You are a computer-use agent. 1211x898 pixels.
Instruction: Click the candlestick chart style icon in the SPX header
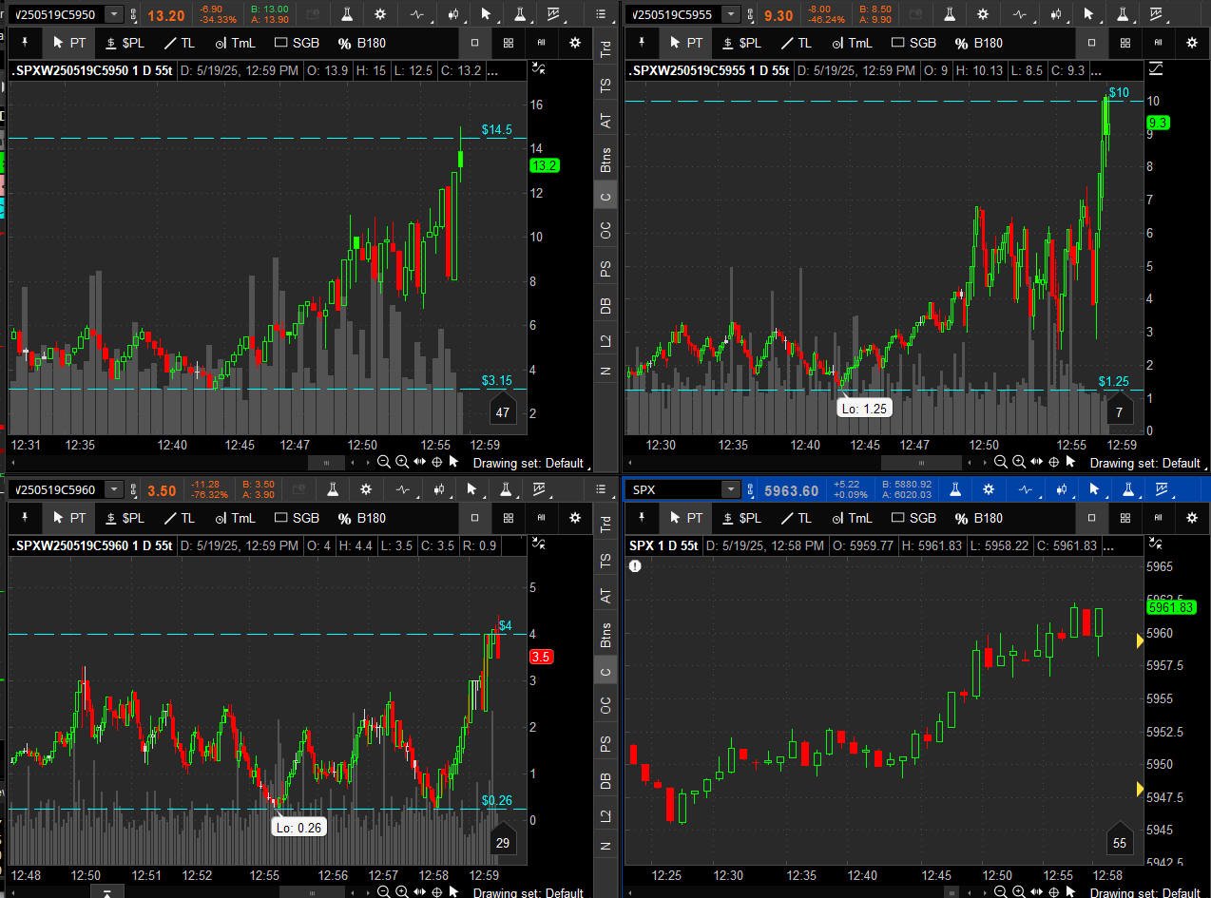(x=1059, y=489)
